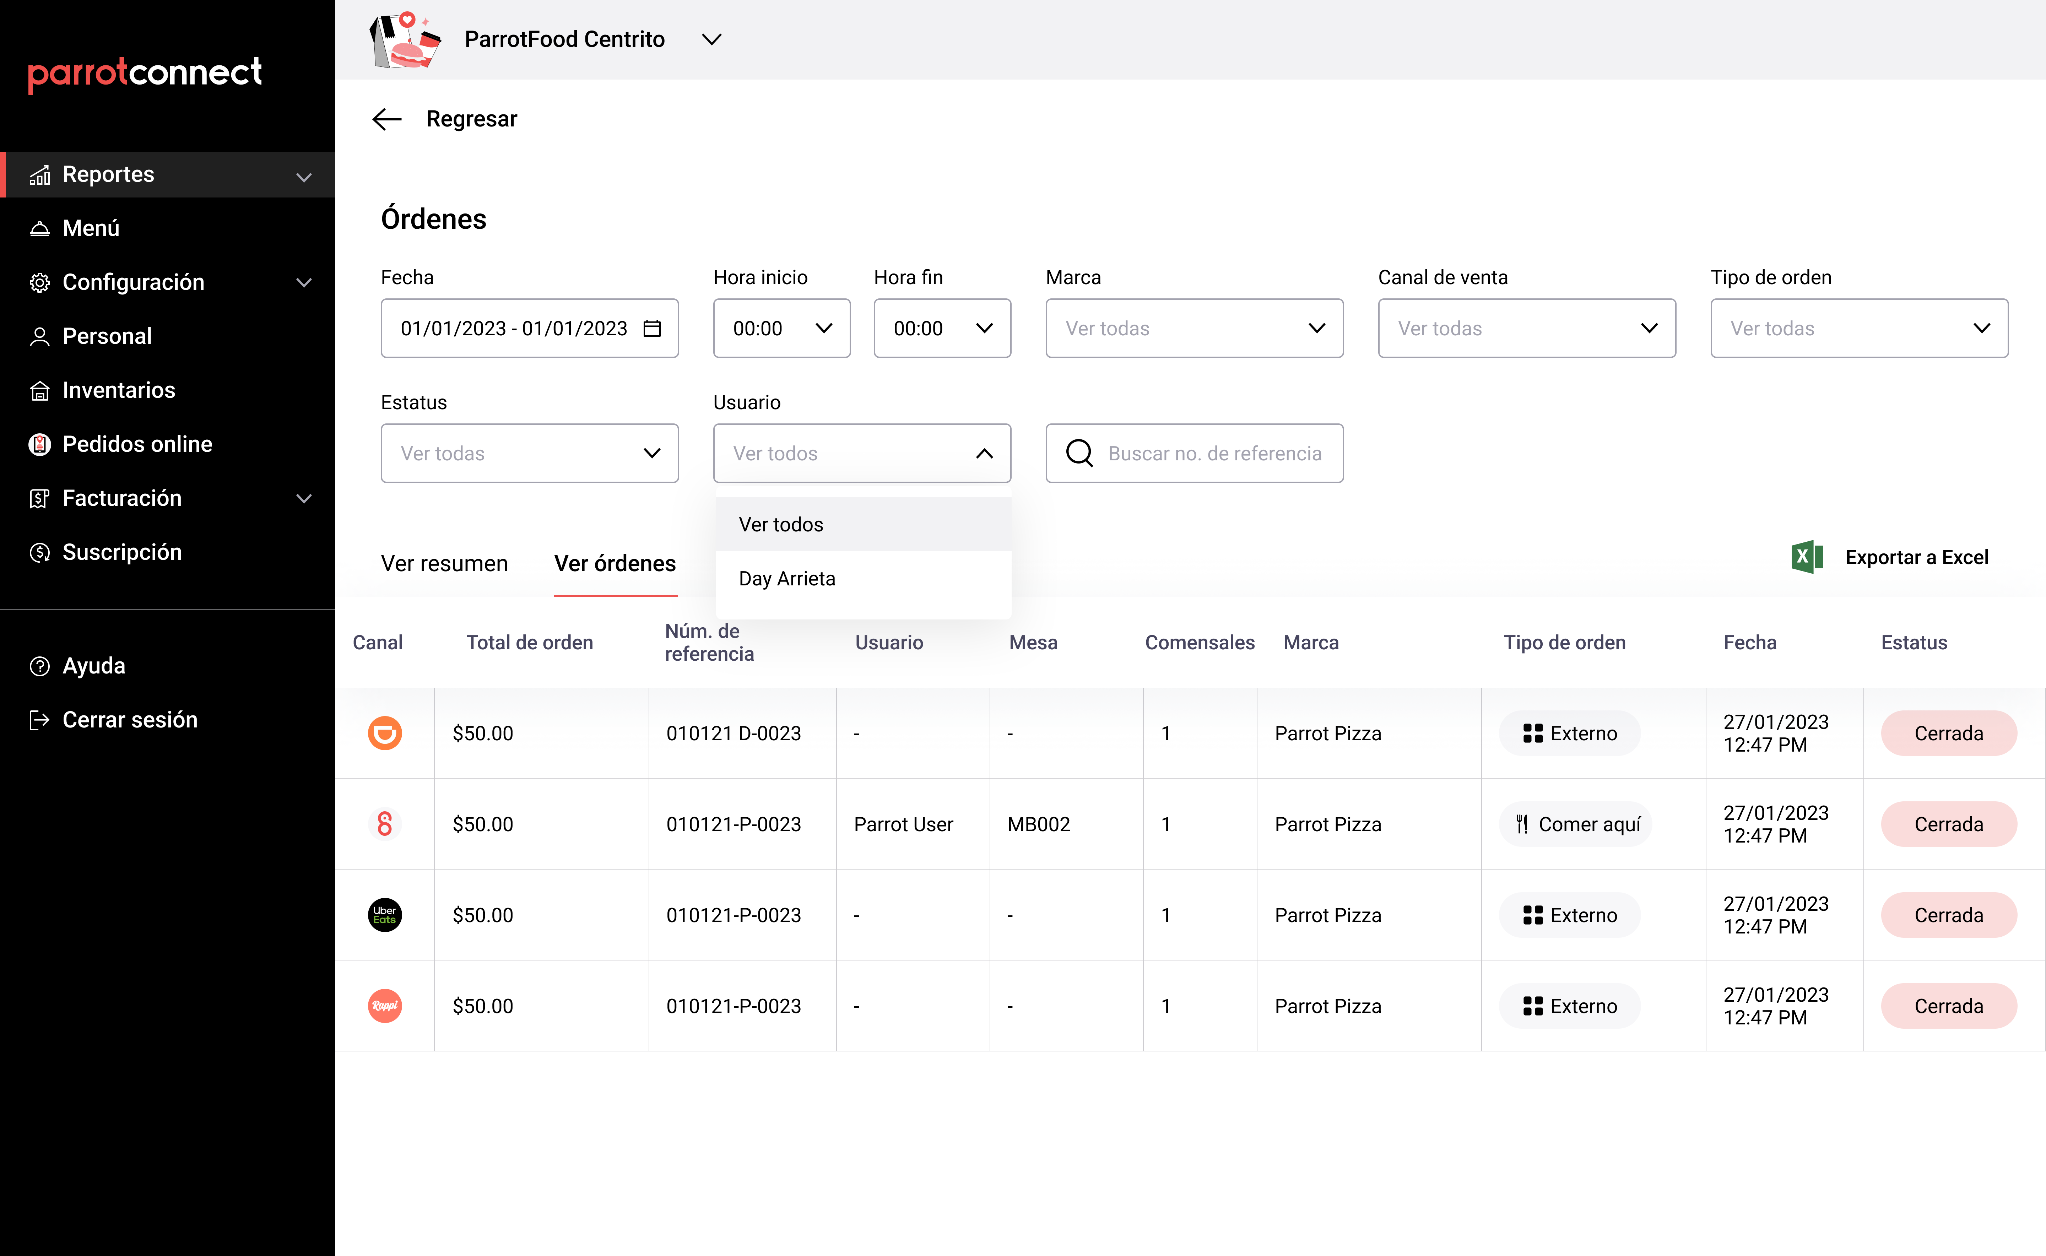Image resolution: width=2046 pixels, height=1256 pixels.
Task: Click Externo badge in the 010121 D-0023 row
Action: click(x=1569, y=733)
